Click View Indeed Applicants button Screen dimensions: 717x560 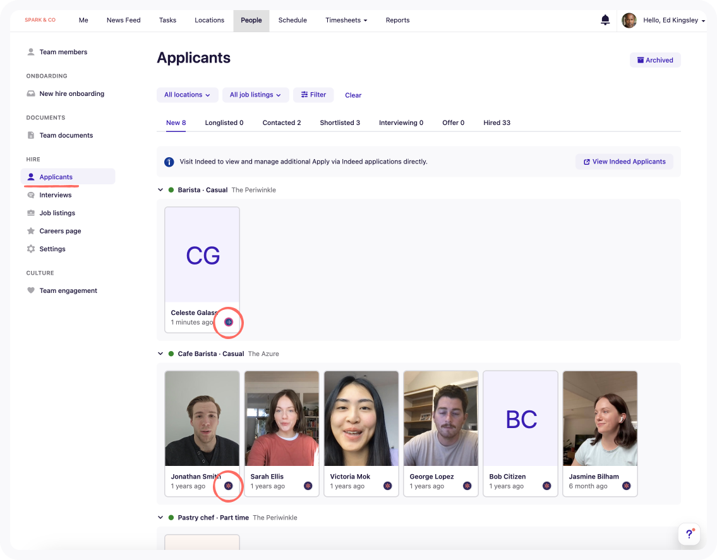pyautogui.click(x=624, y=162)
